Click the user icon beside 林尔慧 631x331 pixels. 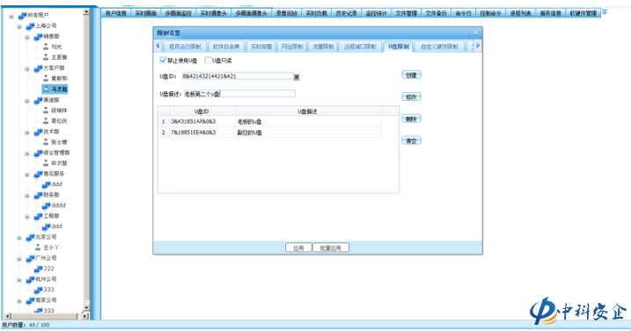pyautogui.click(x=46, y=163)
